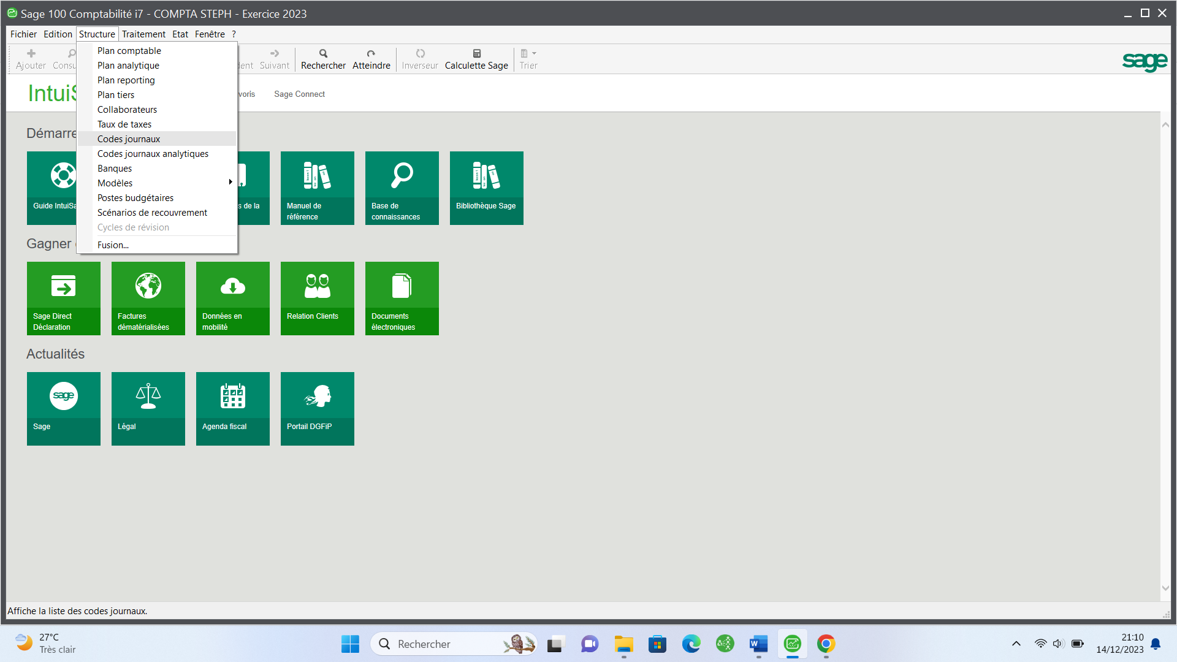Open the Légal news tile

pos(148,408)
